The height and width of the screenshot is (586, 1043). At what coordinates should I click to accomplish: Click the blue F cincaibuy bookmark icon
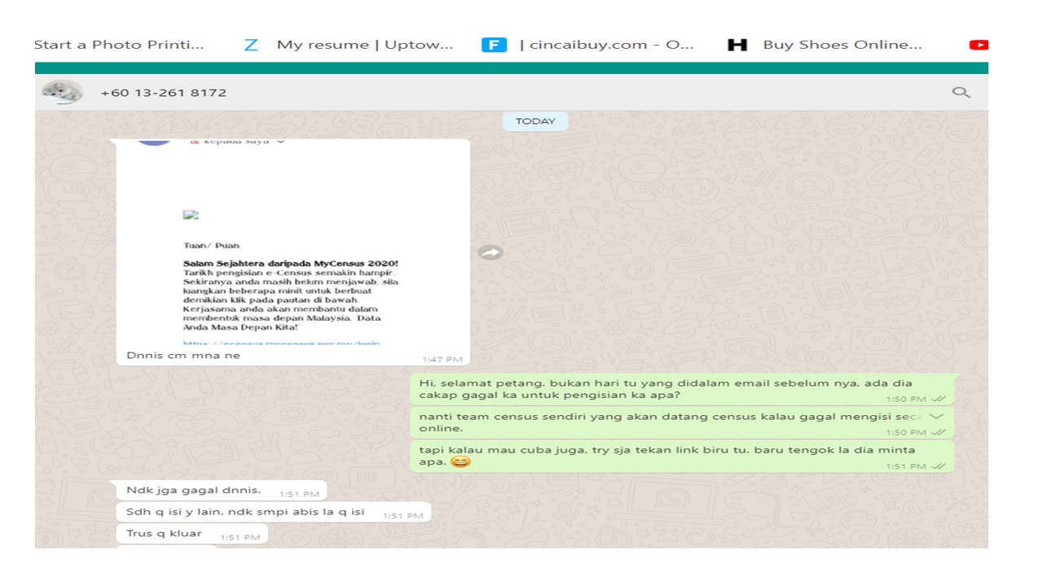494,46
